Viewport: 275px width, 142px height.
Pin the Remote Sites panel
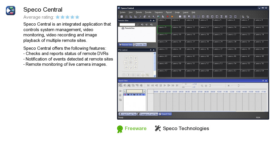(x=150, y=21)
